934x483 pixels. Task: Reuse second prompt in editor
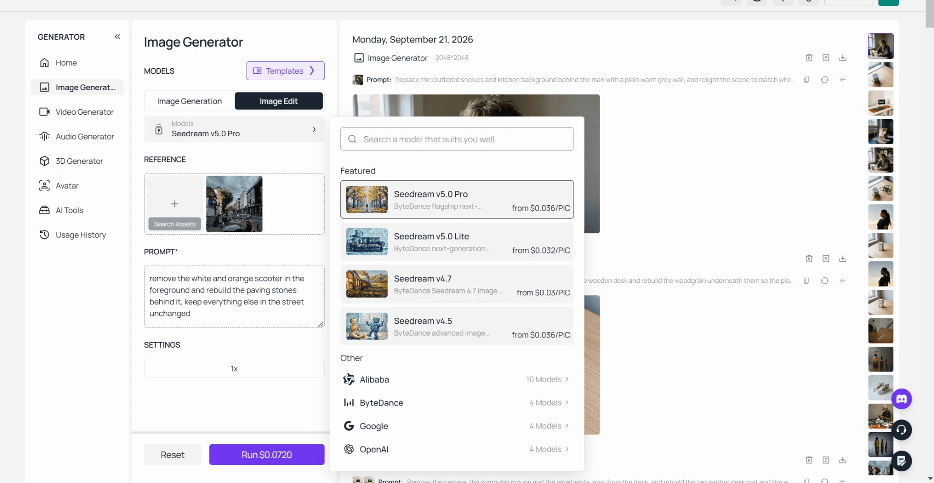842,280
